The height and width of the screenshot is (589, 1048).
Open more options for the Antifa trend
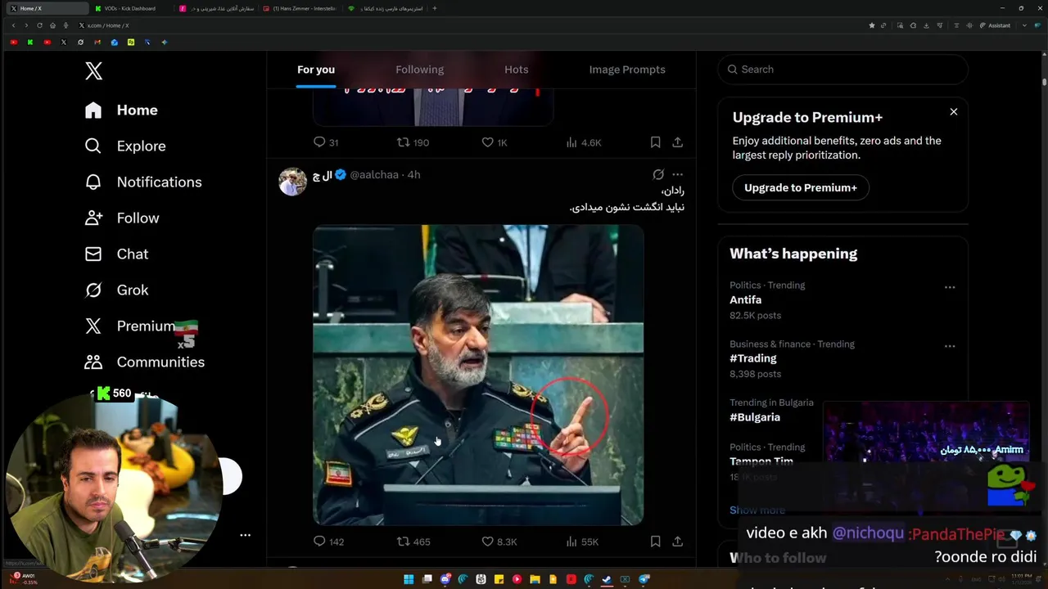950,287
